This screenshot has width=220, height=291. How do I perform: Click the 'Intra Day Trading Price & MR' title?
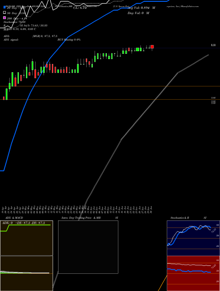tap(81, 218)
